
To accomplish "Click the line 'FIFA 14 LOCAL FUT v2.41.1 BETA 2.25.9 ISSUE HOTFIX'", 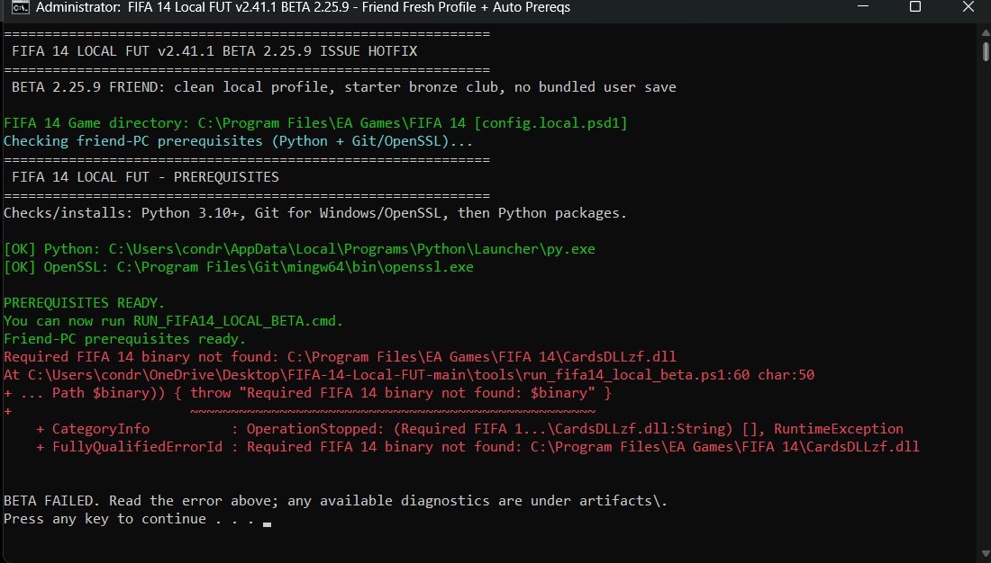I will 214,51.
